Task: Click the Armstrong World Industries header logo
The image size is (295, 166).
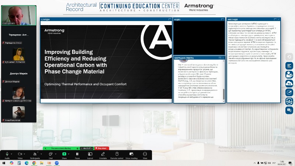Action: coord(199,7)
